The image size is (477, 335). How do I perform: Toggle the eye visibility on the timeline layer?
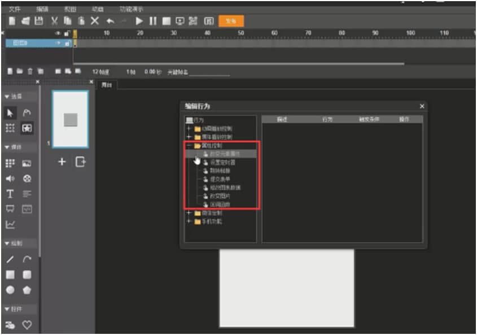coord(58,43)
